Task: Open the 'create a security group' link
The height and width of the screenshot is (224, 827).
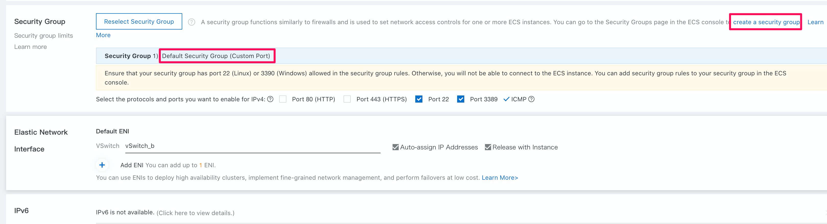Action: click(766, 22)
